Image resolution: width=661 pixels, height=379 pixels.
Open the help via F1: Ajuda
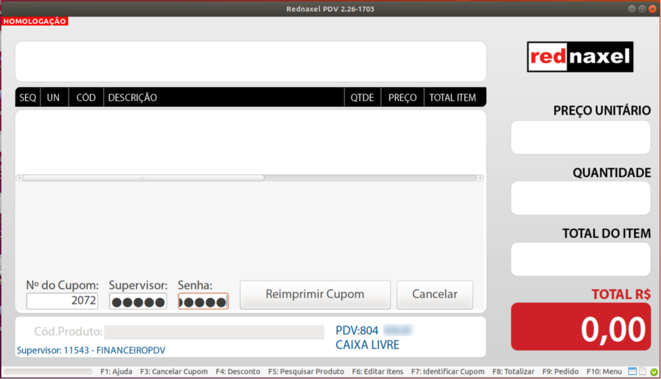116,371
